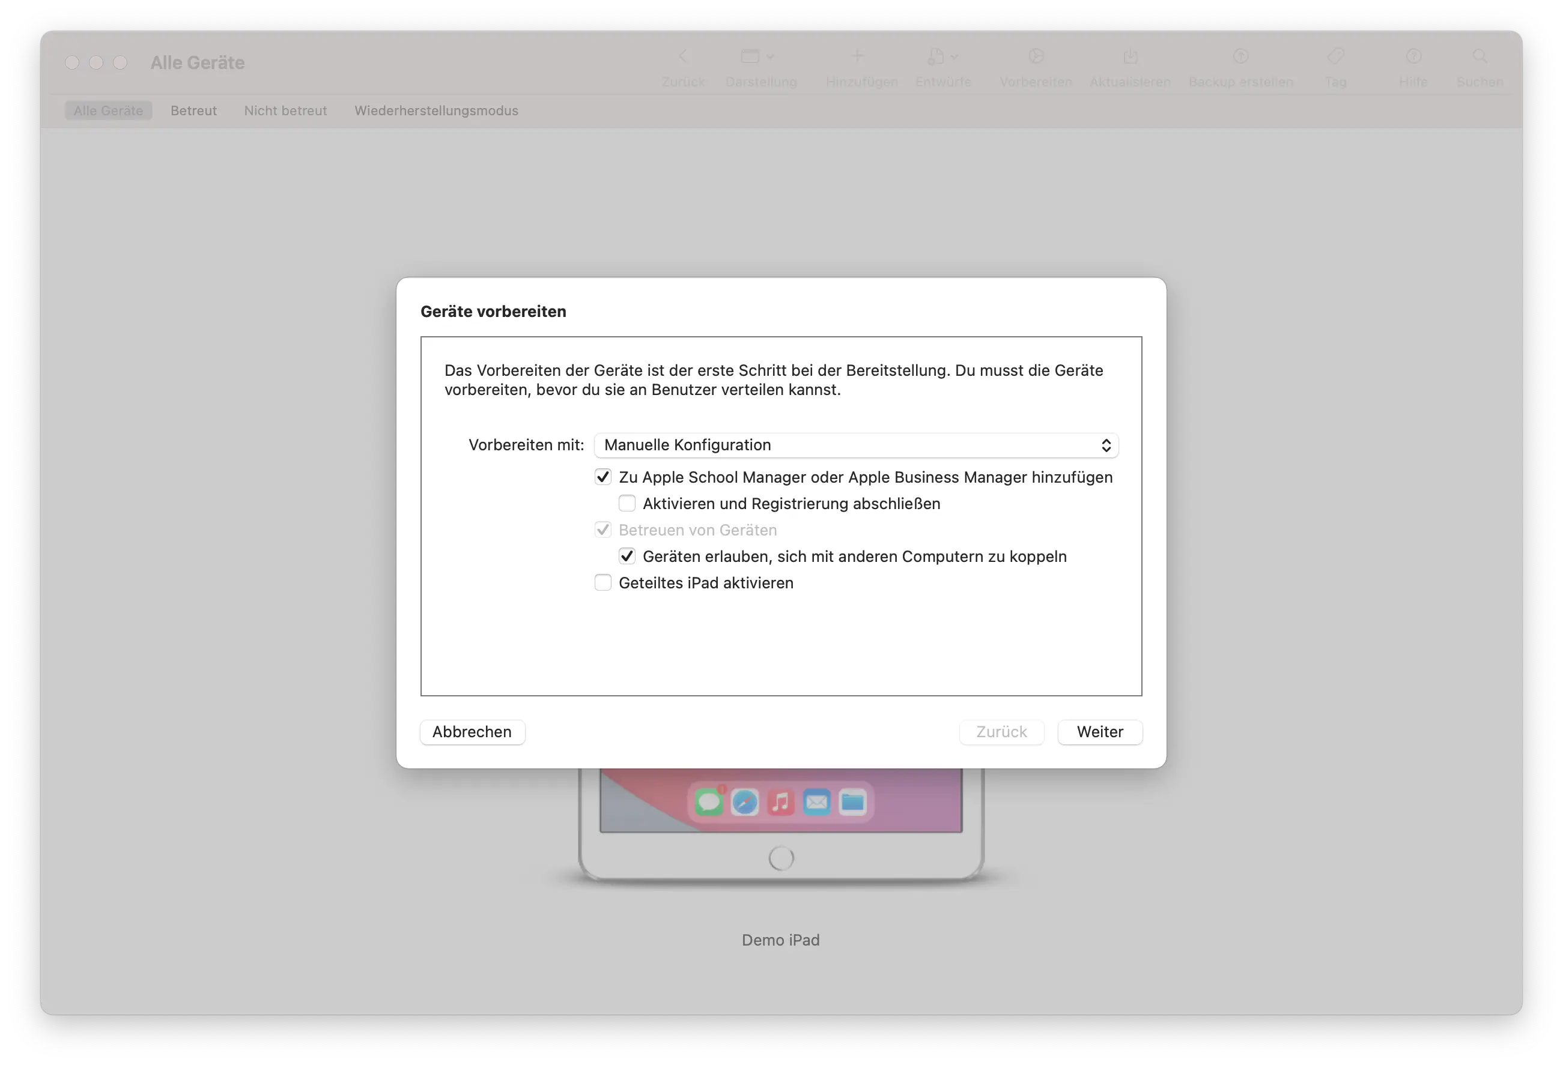This screenshot has width=1563, height=1065.
Task: Open Suchen via the magnifier icon
Action: click(1481, 56)
